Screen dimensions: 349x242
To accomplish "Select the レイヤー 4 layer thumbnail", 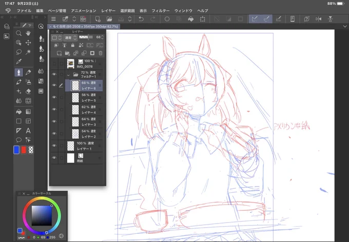I will [75, 109].
